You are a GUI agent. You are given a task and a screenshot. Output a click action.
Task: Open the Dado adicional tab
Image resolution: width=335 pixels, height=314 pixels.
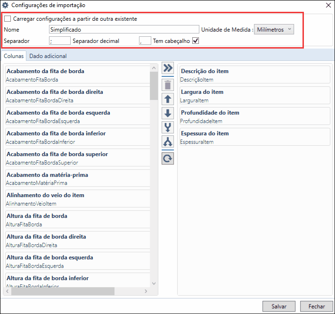coord(48,56)
